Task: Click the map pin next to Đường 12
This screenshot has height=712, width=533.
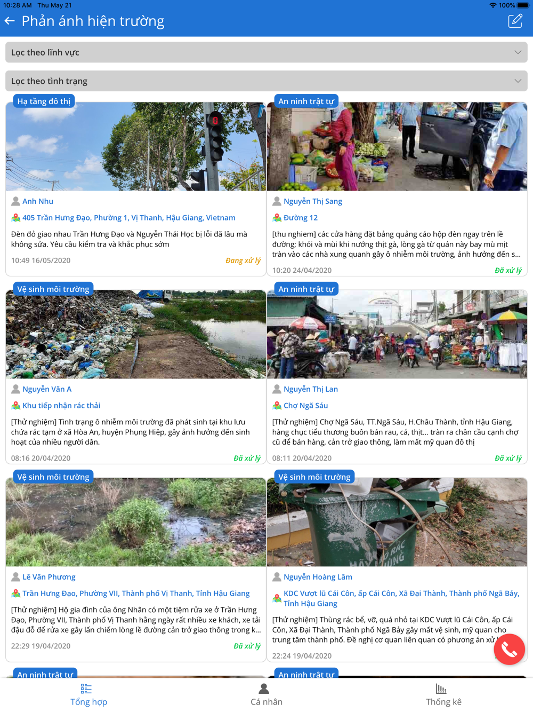Action: (277, 218)
